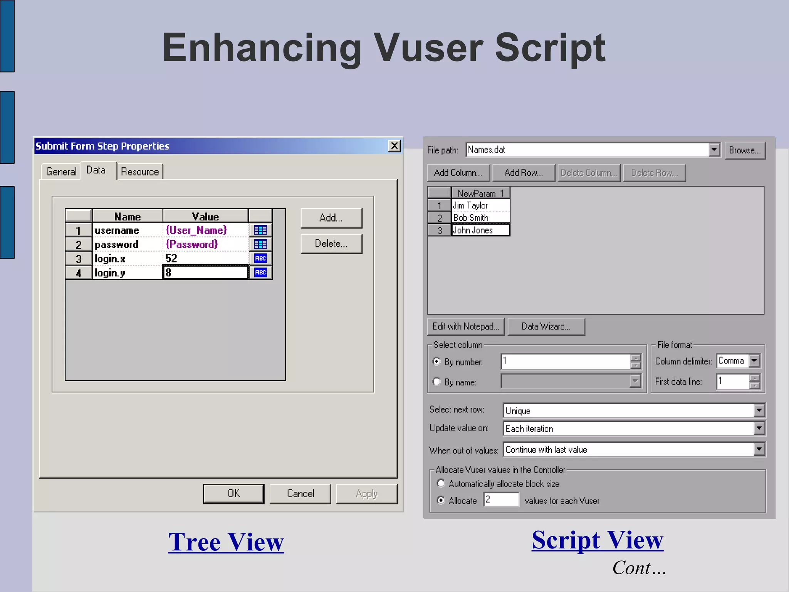Click the table icon in the username row
The width and height of the screenshot is (789, 592).
click(x=260, y=230)
